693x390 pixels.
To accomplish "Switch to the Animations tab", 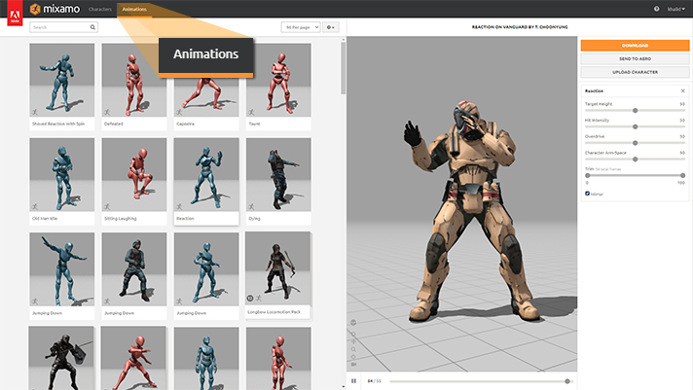I will (x=134, y=9).
